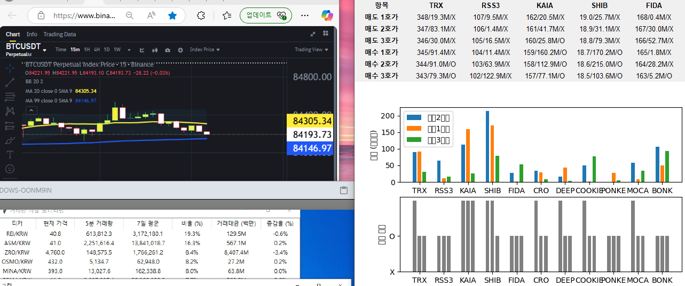Sort by the 티커 column header
Viewport: 685px width, 286px height.
(17, 224)
